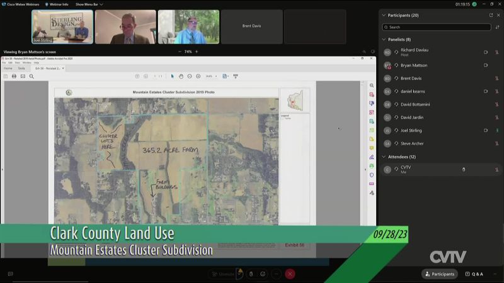The image size is (504, 283).
Task: Click David Bottamini's muted microphone icon
Action: click(496, 104)
